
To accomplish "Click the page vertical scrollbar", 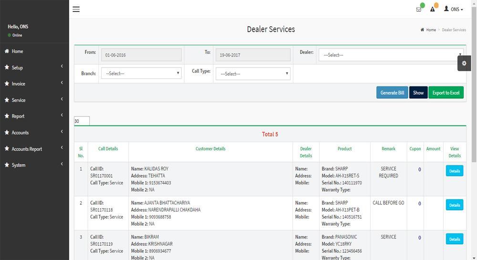I will click(x=474, y=85).
